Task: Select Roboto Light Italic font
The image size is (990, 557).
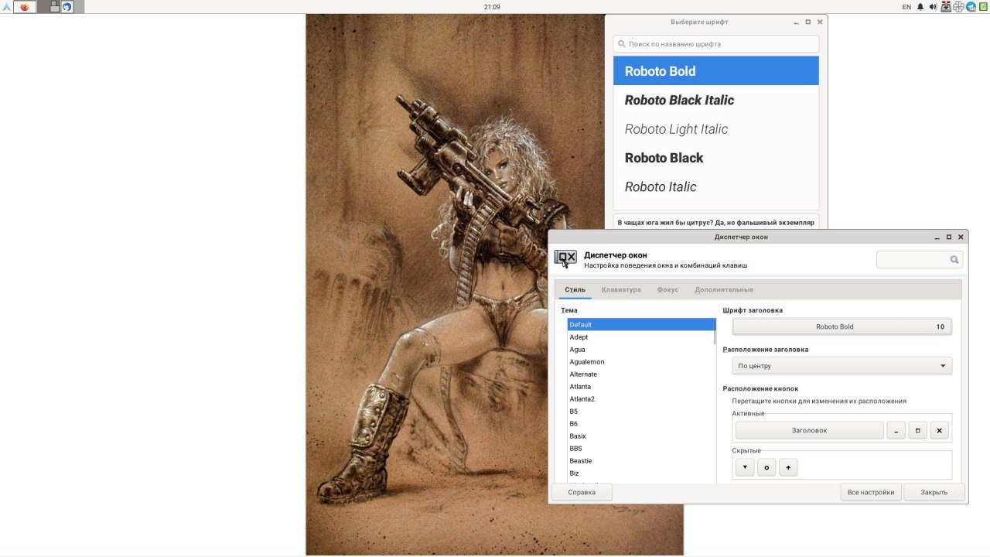Action: click(716, 129)
